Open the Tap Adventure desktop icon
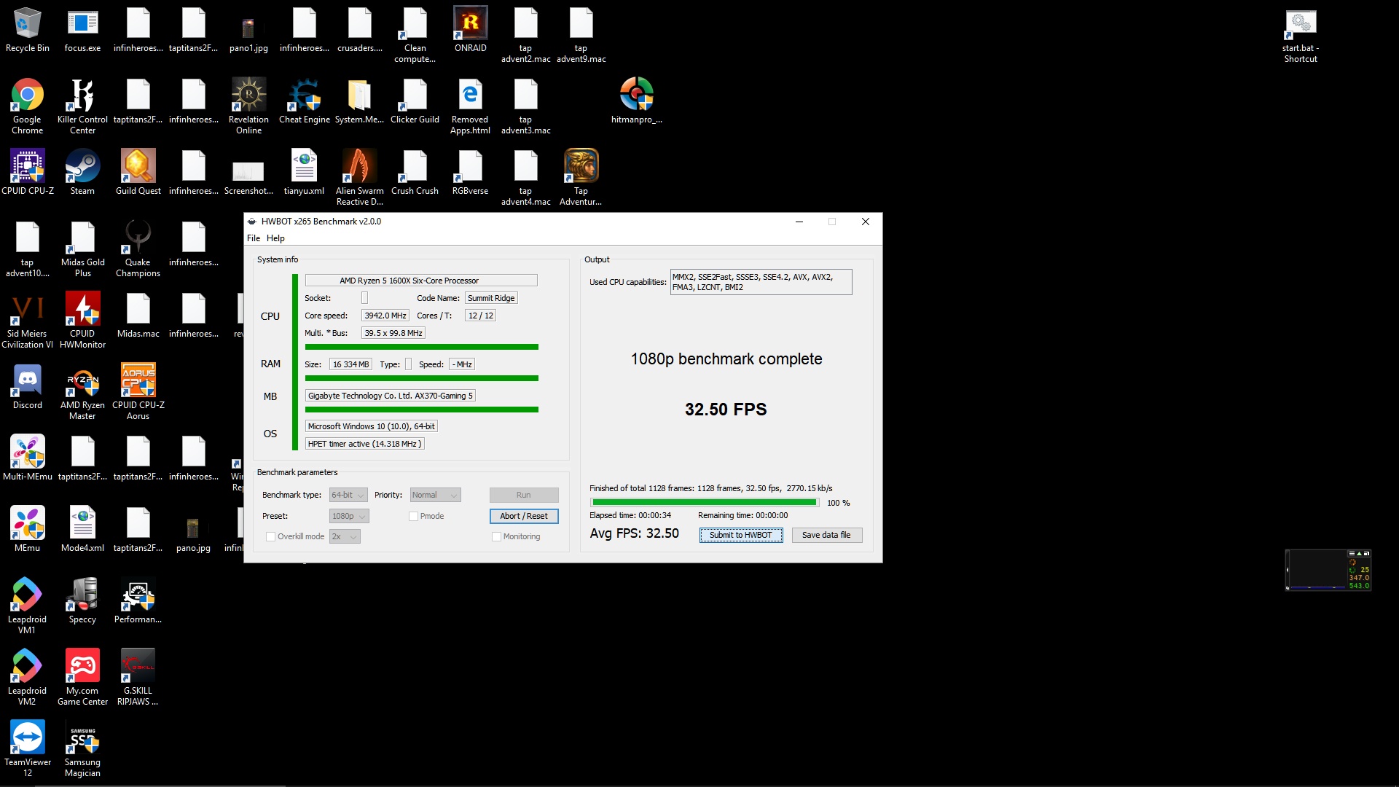 (x=581, y=178)
